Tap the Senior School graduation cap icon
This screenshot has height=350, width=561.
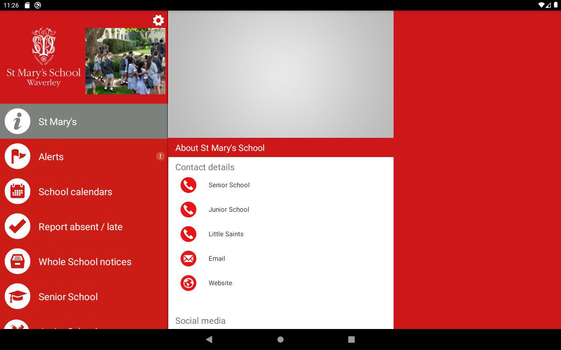pos(18,297)
